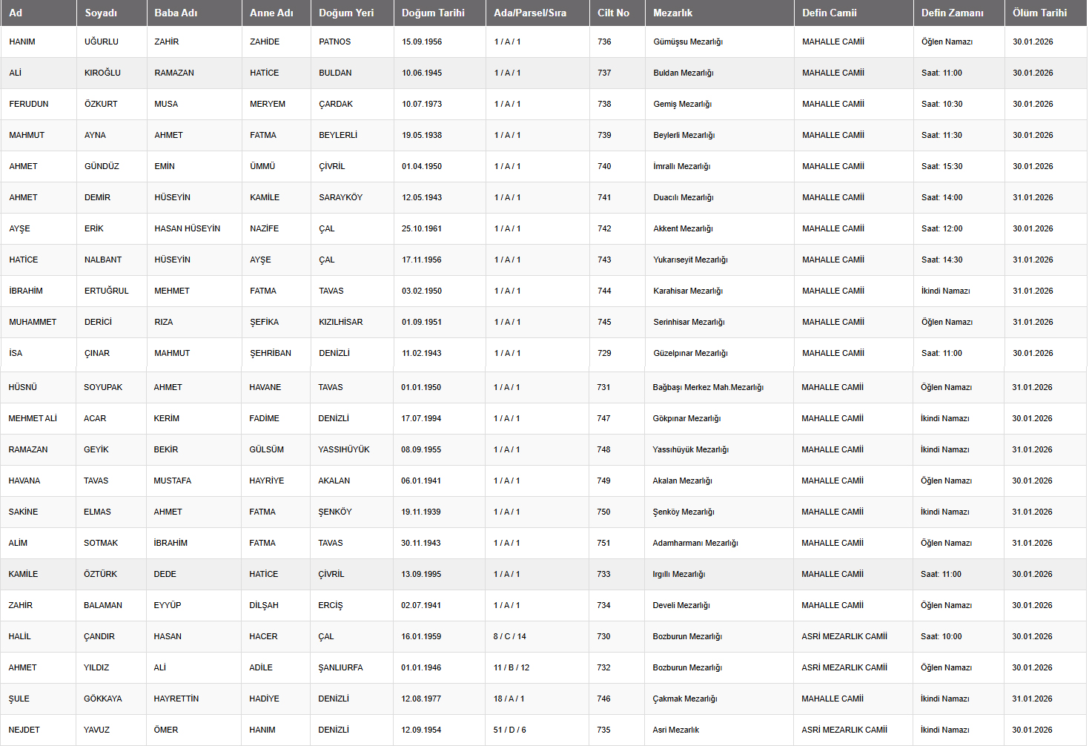Click the Ölüm Tarihi column header
The height and width of the screenshot is (746, 1089).
click(1039, 13)
